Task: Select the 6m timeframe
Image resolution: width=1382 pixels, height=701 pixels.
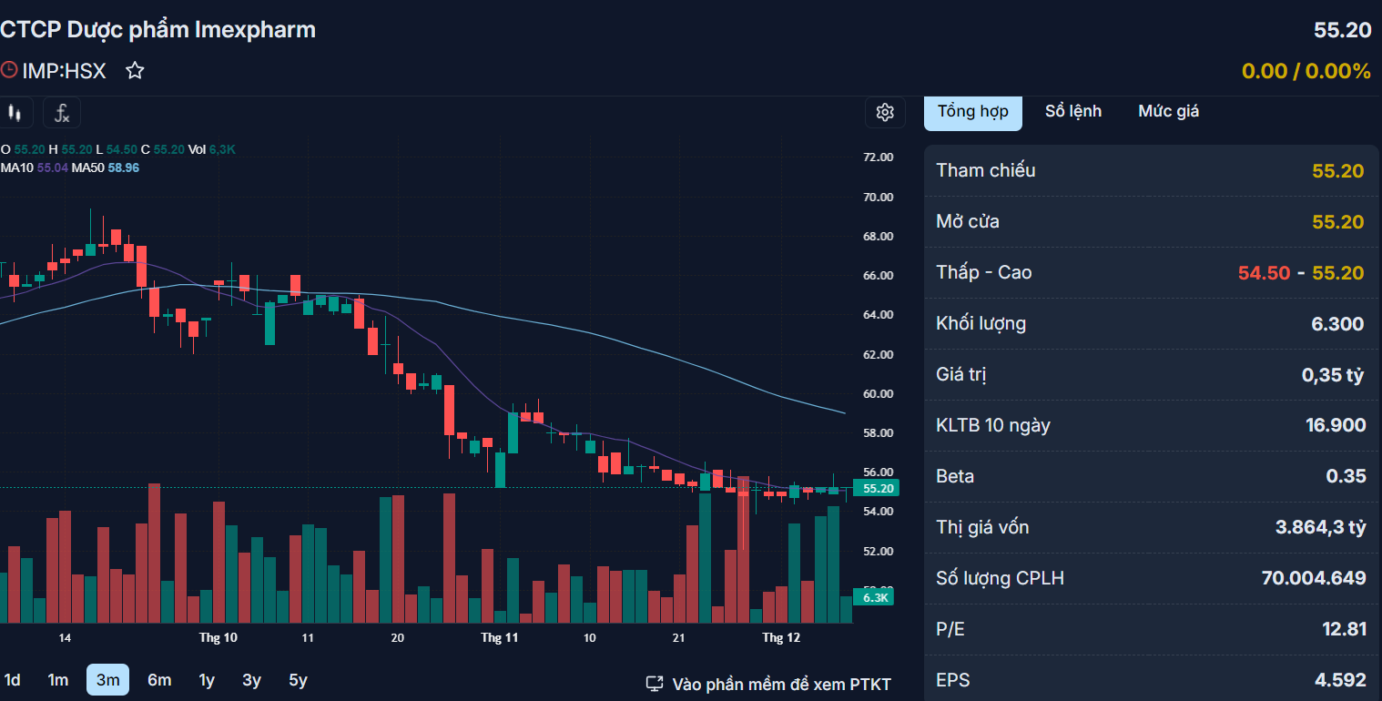Action: click(x=159, y=680)
